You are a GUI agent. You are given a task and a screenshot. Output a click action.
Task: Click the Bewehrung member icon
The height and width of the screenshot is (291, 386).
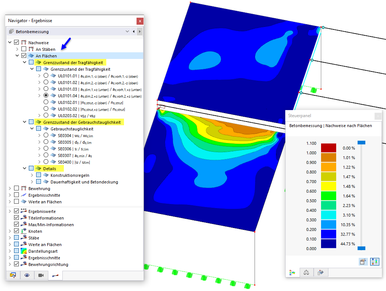[x=24, y=189]
